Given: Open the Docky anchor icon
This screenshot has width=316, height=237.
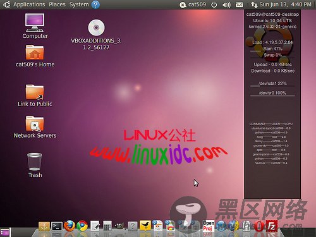Looking at the screenshot, I should [44, 227].
